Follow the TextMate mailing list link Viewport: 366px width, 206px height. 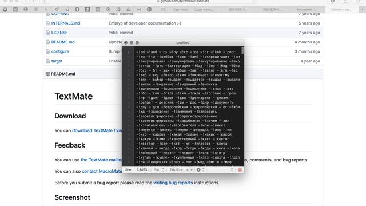pos(101,160)
